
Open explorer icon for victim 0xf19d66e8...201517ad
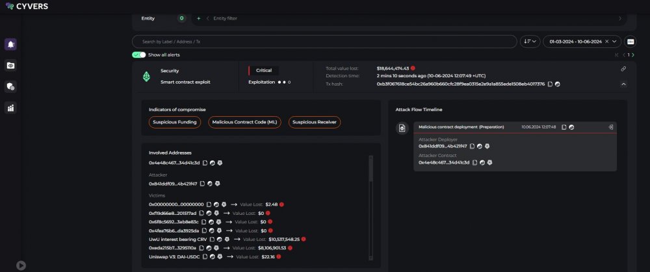pos(209,213)
